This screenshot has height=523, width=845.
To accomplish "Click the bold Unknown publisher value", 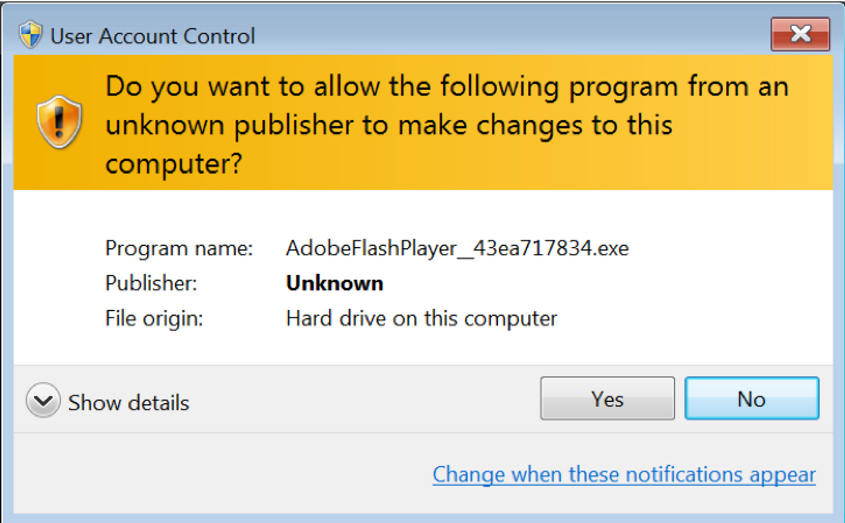I will click(335, 283).
